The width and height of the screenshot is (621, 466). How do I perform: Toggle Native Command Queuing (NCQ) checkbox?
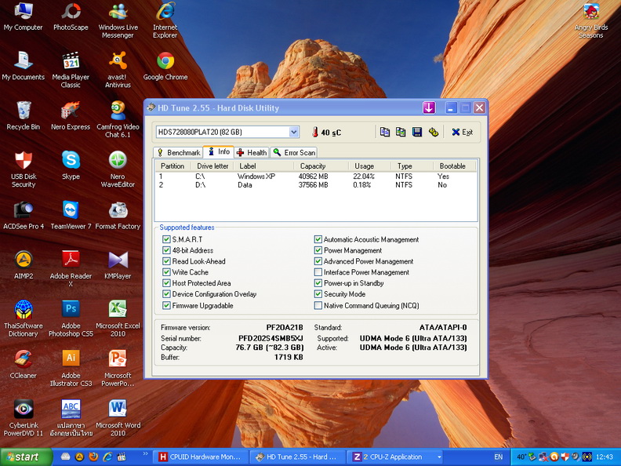(x=318, y=305)
